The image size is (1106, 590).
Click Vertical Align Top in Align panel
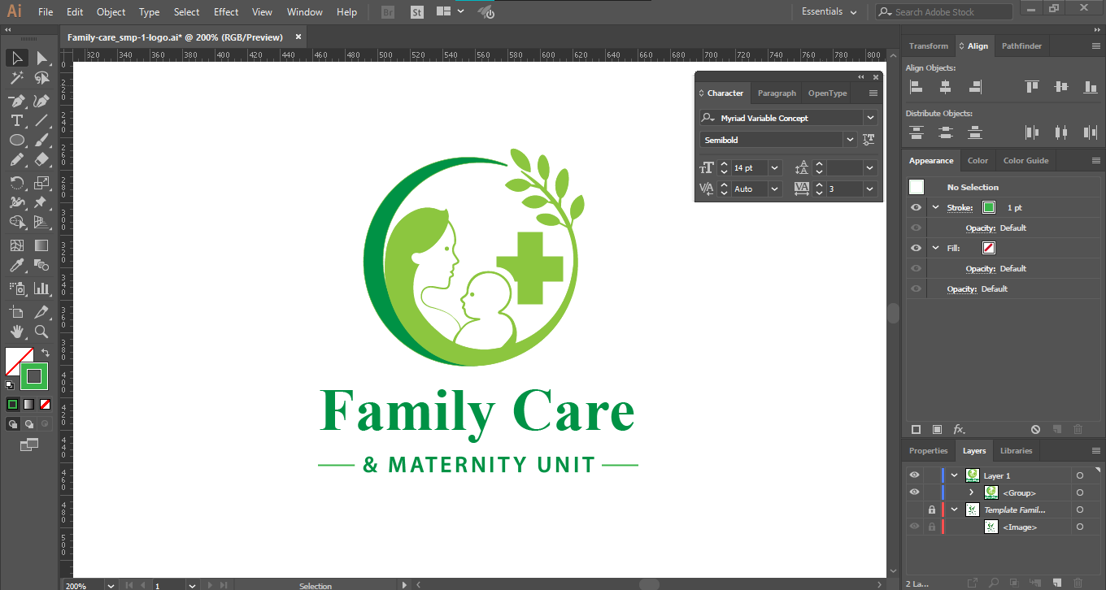tap(1032, 86)
